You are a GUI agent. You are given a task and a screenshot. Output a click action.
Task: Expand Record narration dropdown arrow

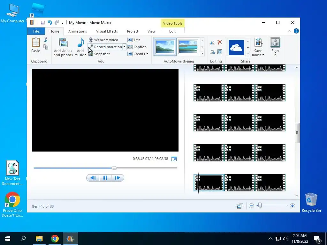124,47
